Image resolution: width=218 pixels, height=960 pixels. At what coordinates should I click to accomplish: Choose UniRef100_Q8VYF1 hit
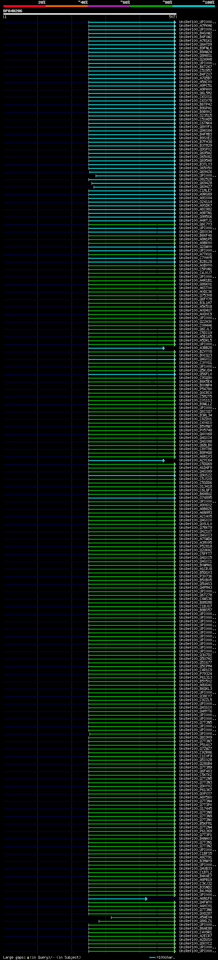coord(196,127)
